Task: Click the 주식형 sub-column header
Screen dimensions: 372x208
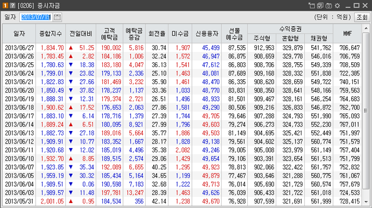Action: coord(262,38)
